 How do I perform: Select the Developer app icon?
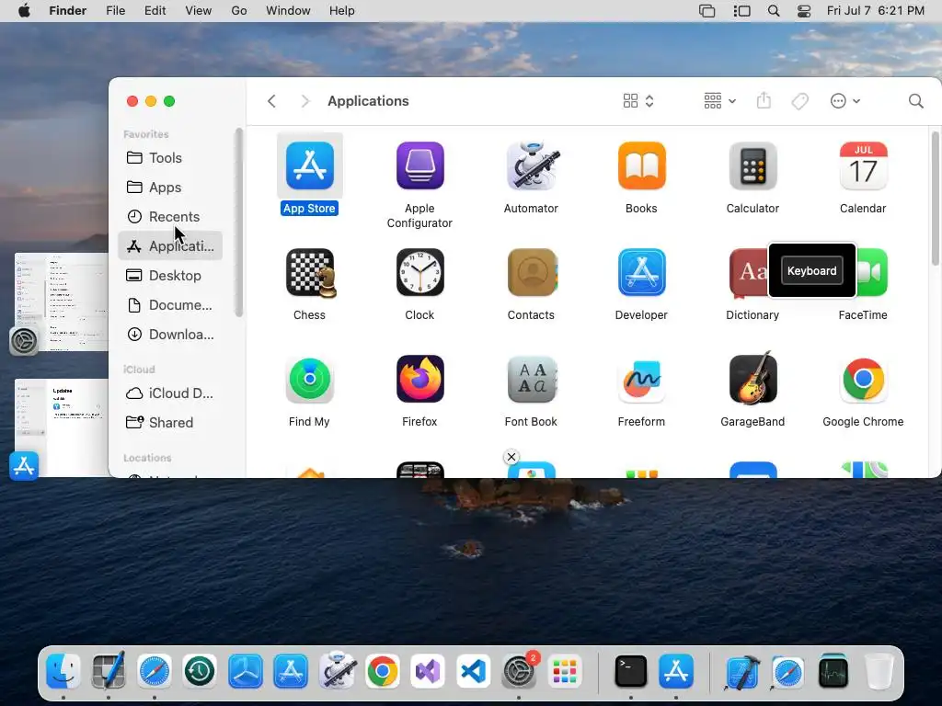641,272
